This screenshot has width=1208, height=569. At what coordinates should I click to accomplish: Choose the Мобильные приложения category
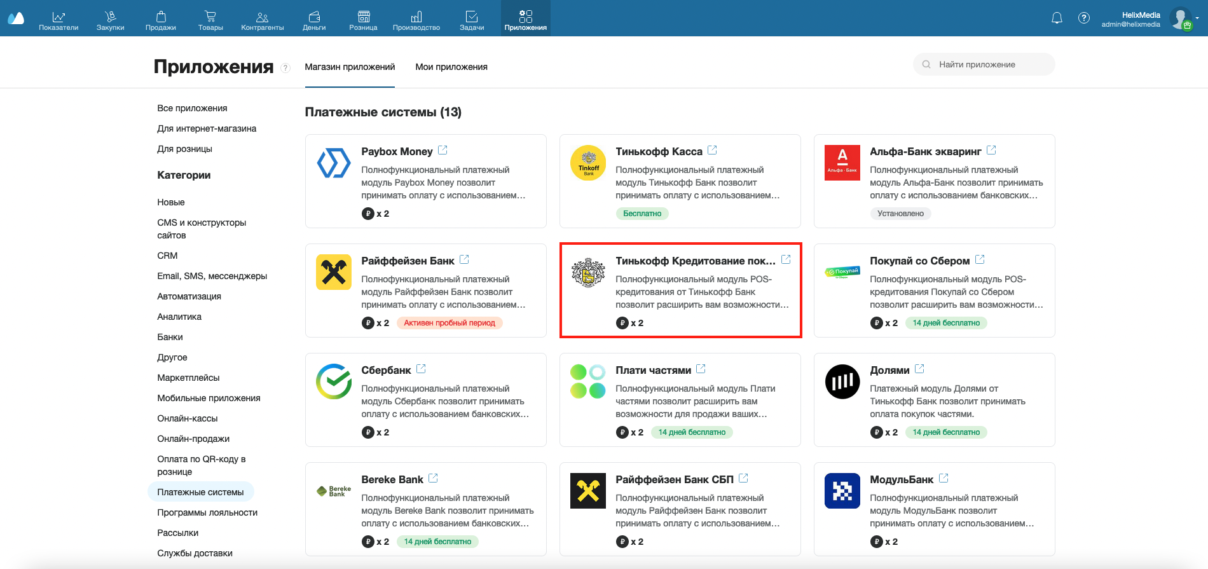click(209, 398)
